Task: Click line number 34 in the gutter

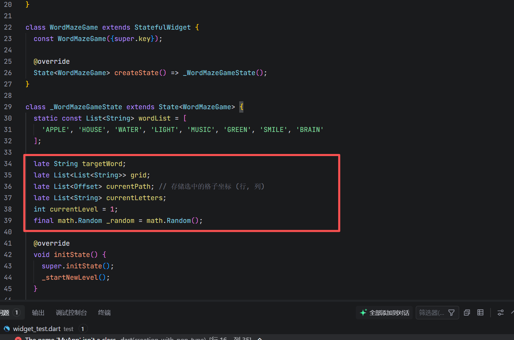Action: pos(8,164)
